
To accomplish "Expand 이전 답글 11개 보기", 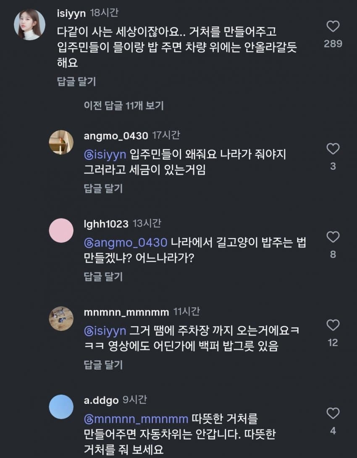I will coord(123,106).
